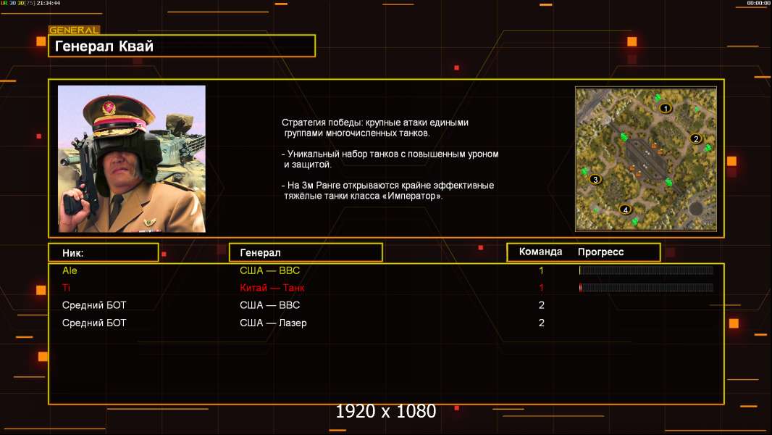The width and height of the screenshot is (772, 435).
Task: Select the player row named 'Ale'
Action: pyautogui.click(x=70, y=270)
